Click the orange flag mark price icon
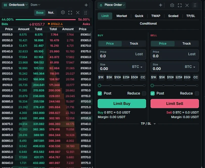The image size is (205, 168). [x=49, y=24]
